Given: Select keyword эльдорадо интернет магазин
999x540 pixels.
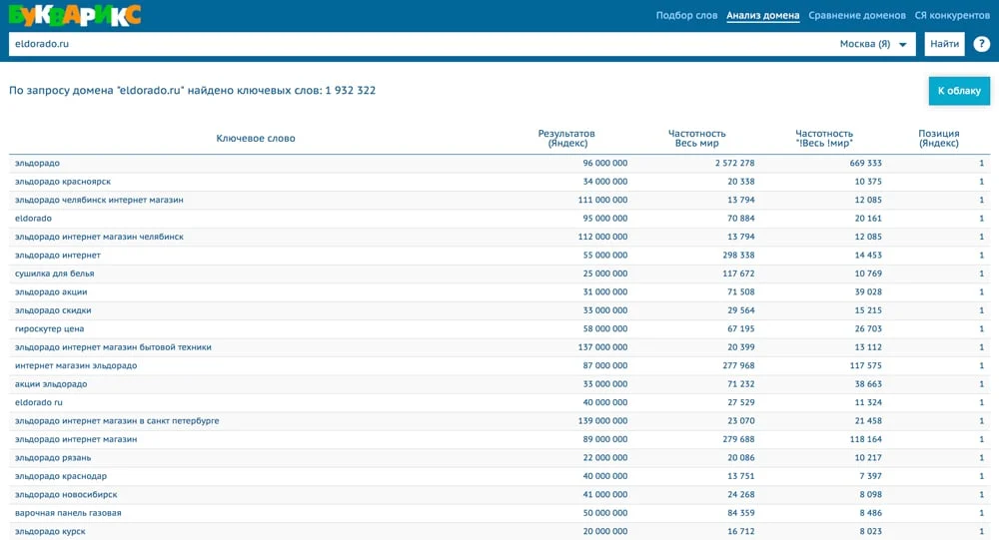Looking at the screenshot, I should coord(76,439).
